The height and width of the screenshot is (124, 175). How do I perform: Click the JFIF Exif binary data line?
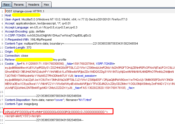point(56,112)
